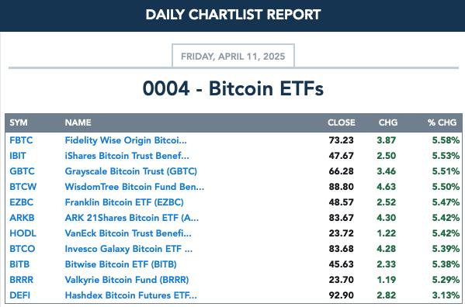Open the BTCO symbol
The image size is (465, 307).
point(23,249)
